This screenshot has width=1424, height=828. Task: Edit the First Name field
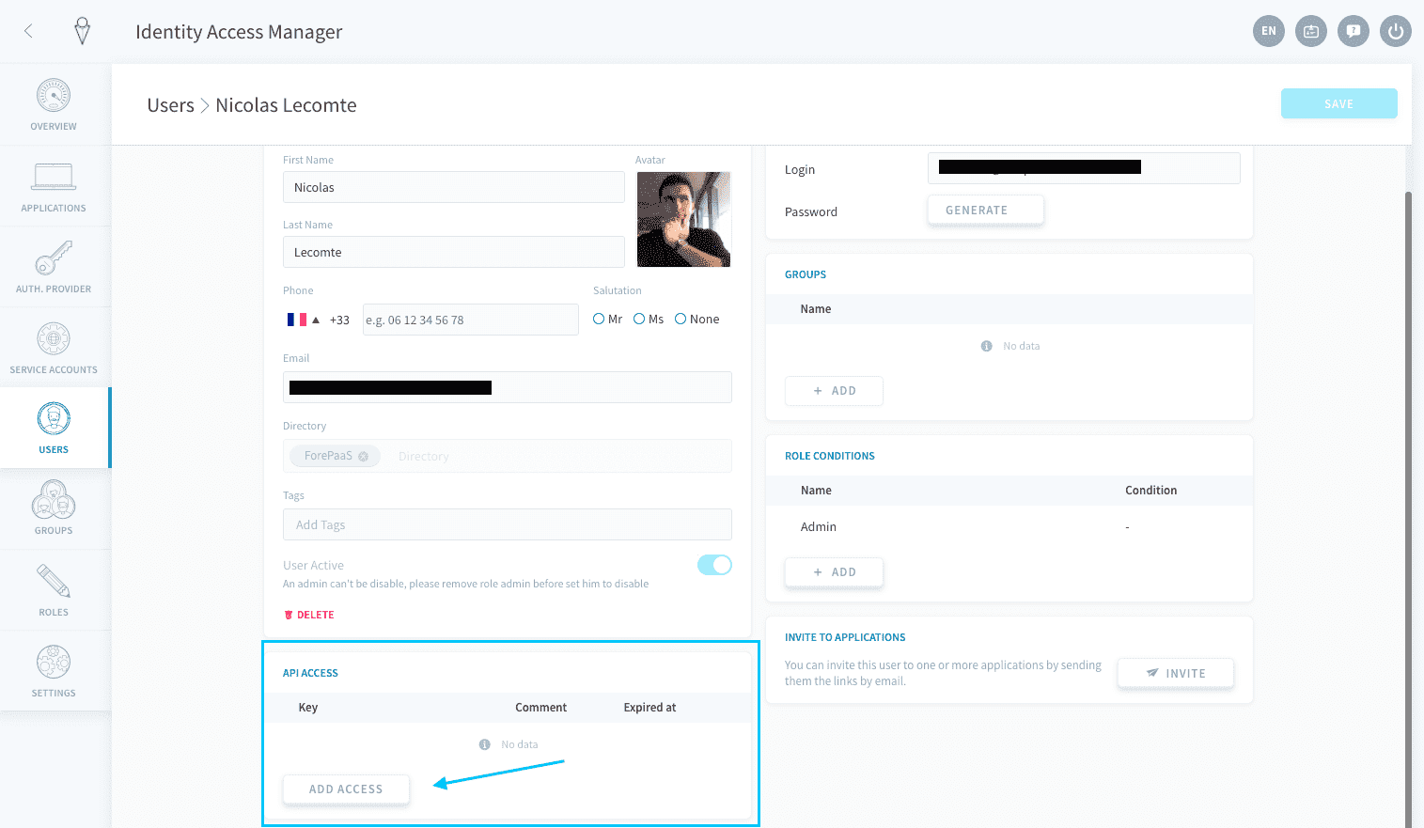(454, 187)
